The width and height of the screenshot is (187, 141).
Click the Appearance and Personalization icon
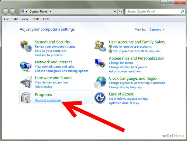click(100, 63)
